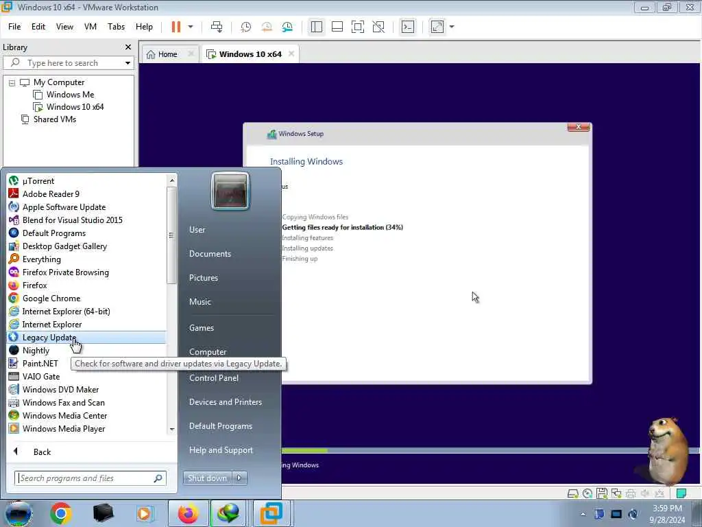The height and width of the screenshot is (527, 702).
Task: Click the programs list scrollbar down arrow
Action: tap(172, 430)
